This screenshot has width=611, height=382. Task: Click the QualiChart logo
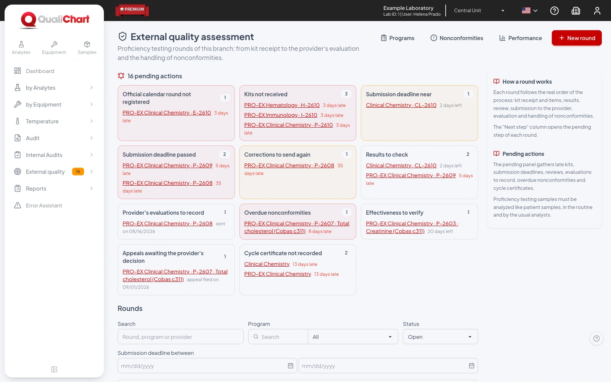(55, 19)
